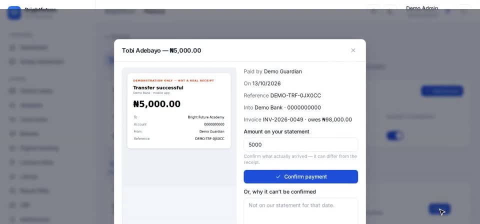Toggle the blue switch behind the dialog
This screenshot has width=480, height=224.
coord(394,135)
